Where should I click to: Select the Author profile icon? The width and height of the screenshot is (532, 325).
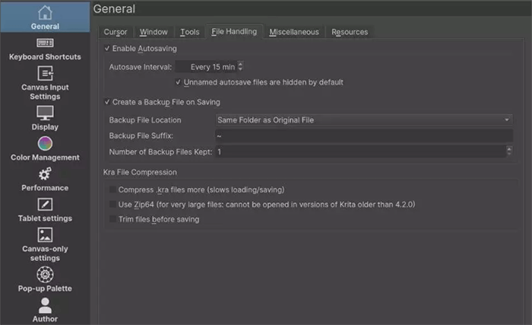coord(45,304)
